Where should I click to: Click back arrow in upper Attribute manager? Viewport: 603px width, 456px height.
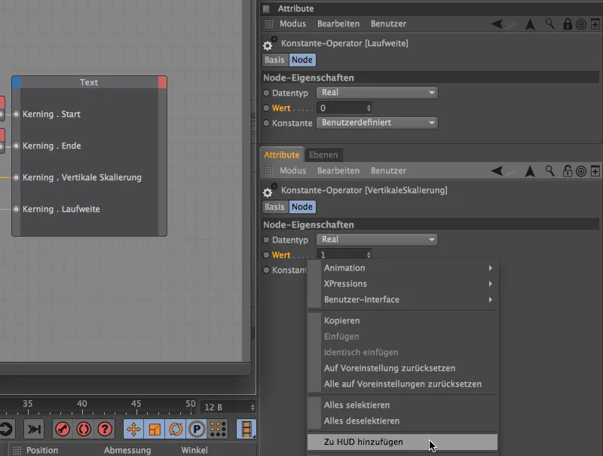click(x=497, y=24)
